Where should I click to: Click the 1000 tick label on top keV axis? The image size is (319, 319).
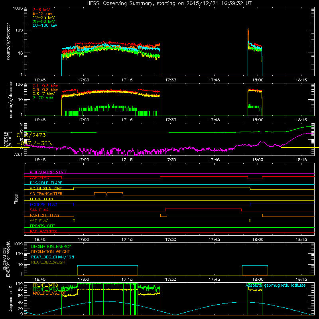[18, 8]
